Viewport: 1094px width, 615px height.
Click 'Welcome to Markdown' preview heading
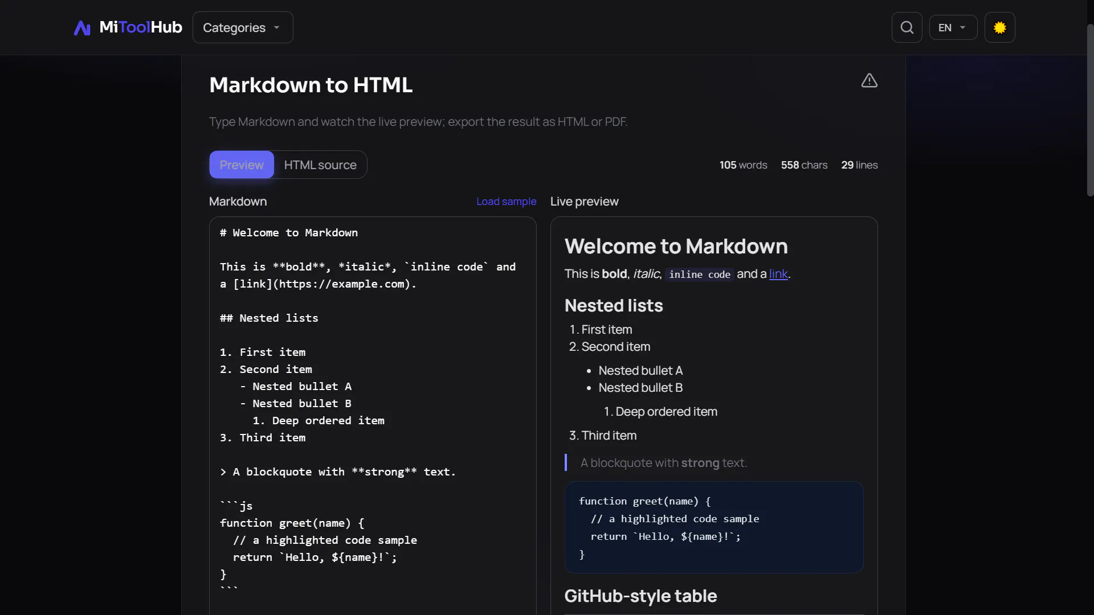click(676, 246)
